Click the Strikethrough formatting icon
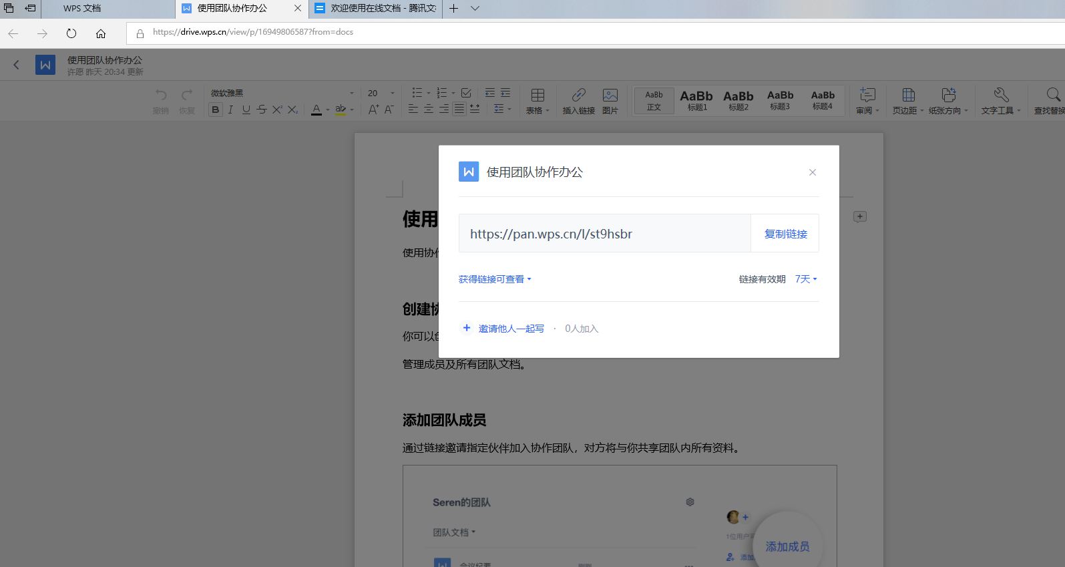The width and height of the screenshot is (1065, 567). coord(261,110)
